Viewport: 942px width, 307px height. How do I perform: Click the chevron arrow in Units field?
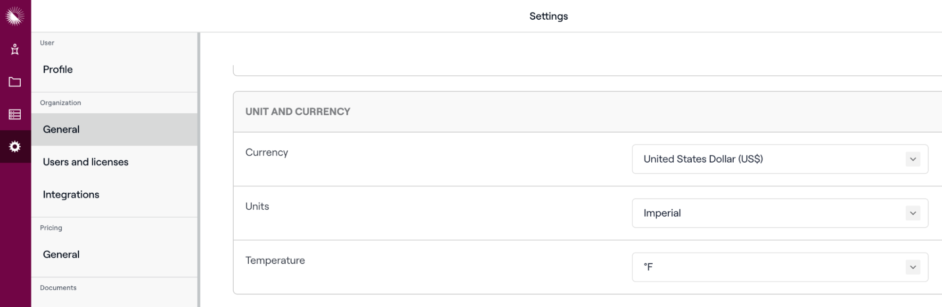[912, 213]
